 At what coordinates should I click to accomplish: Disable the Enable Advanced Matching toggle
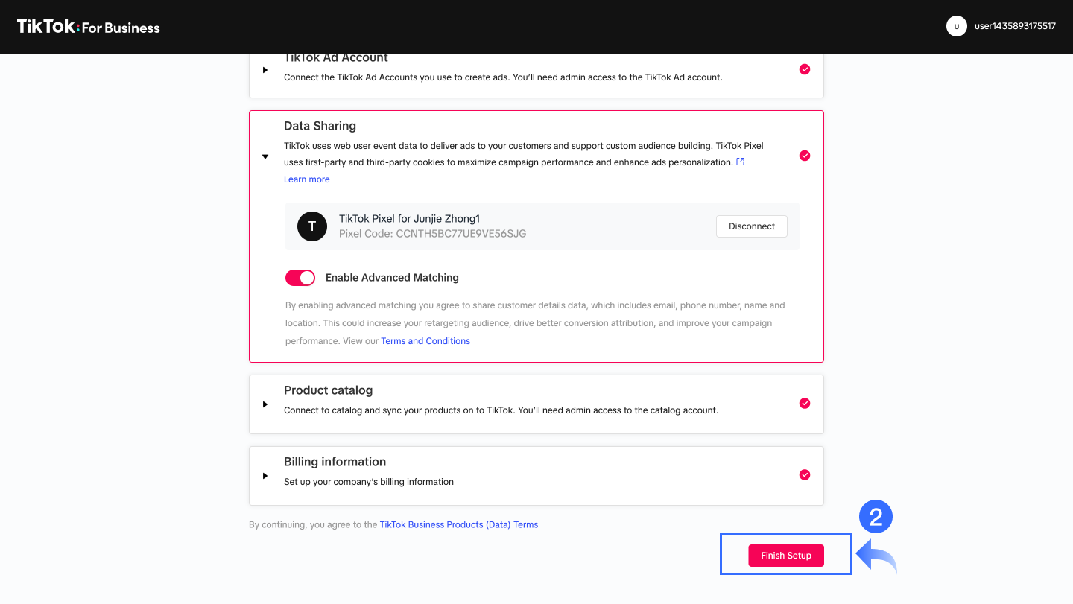[x=300, y=278]
